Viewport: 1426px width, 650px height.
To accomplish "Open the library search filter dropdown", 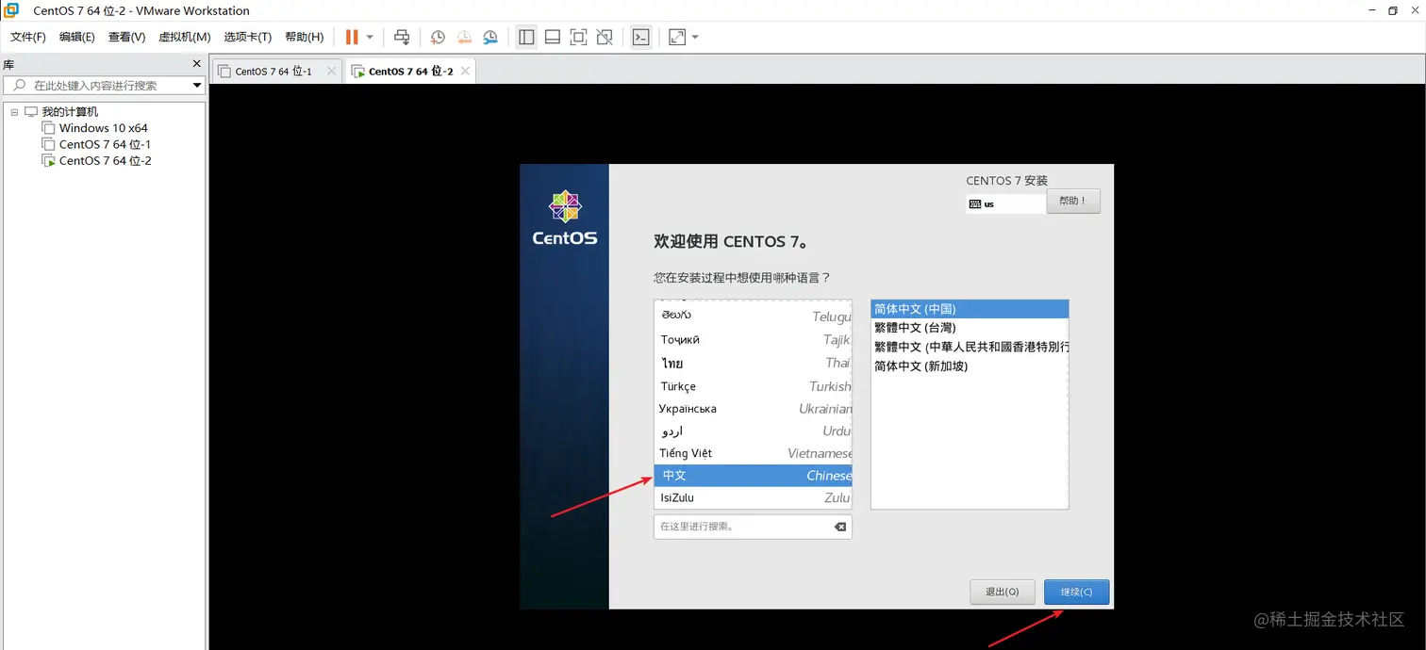I will pyautogui.click(x=196, y=86).
